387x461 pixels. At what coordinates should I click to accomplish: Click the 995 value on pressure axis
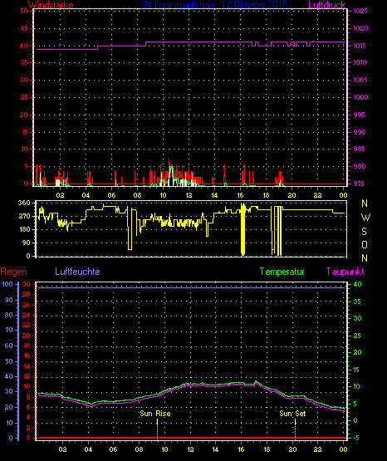point(360,115)
